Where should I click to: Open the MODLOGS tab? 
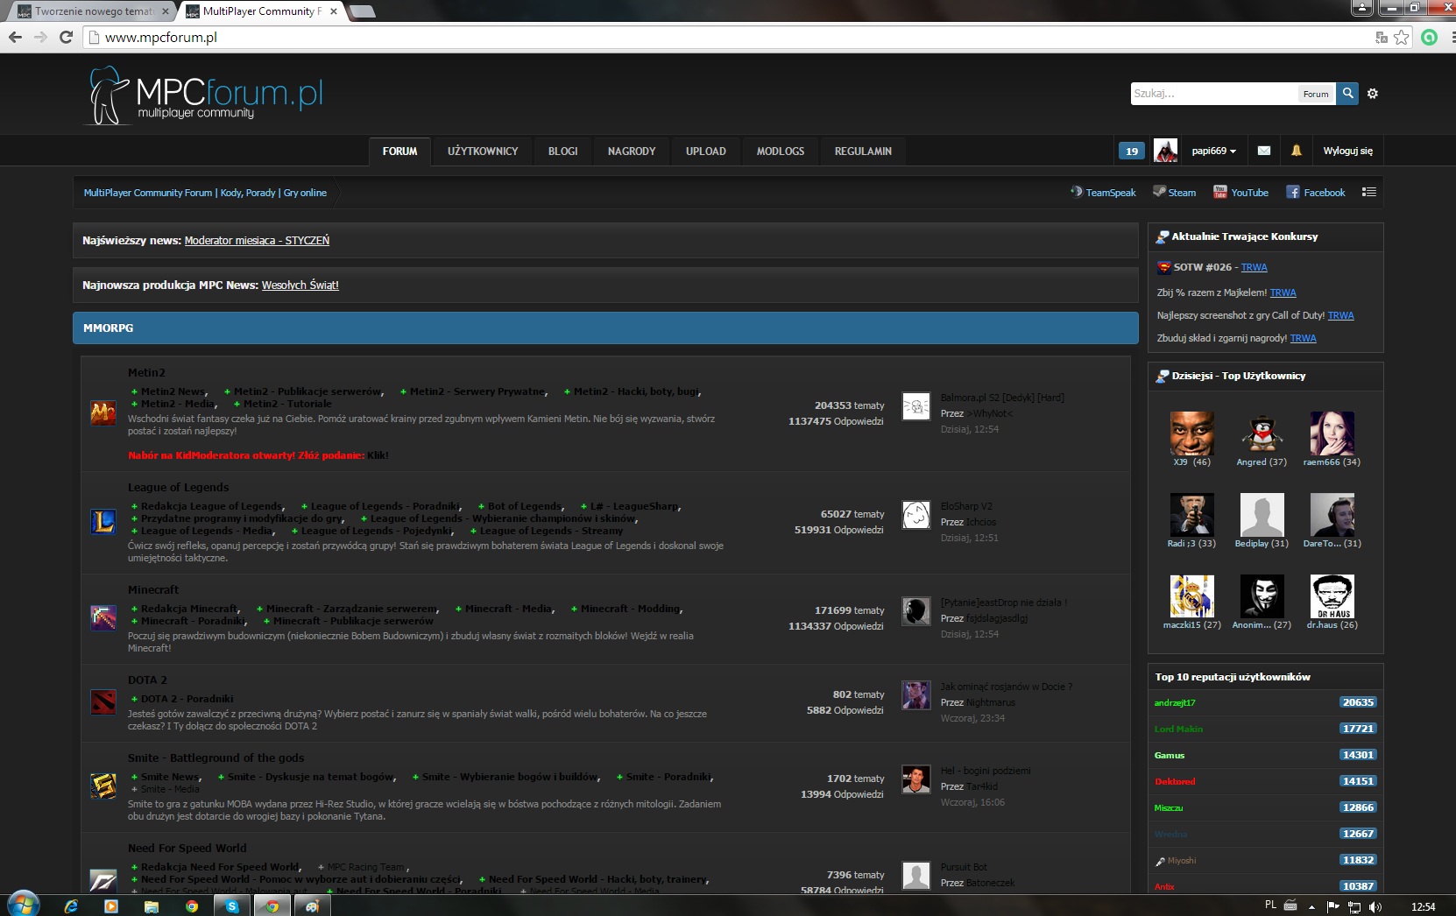click(781, 151)
